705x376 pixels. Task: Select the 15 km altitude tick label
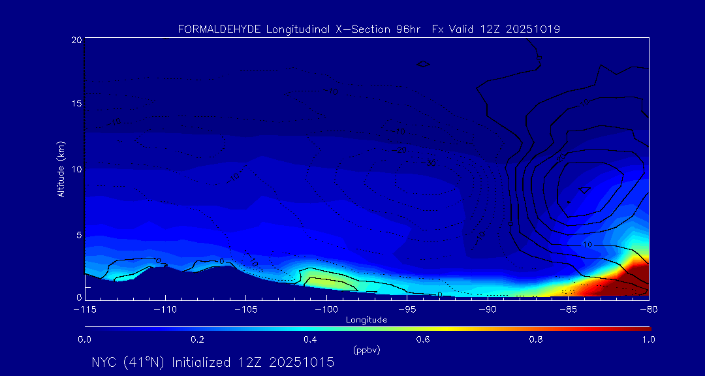(75, 104)
